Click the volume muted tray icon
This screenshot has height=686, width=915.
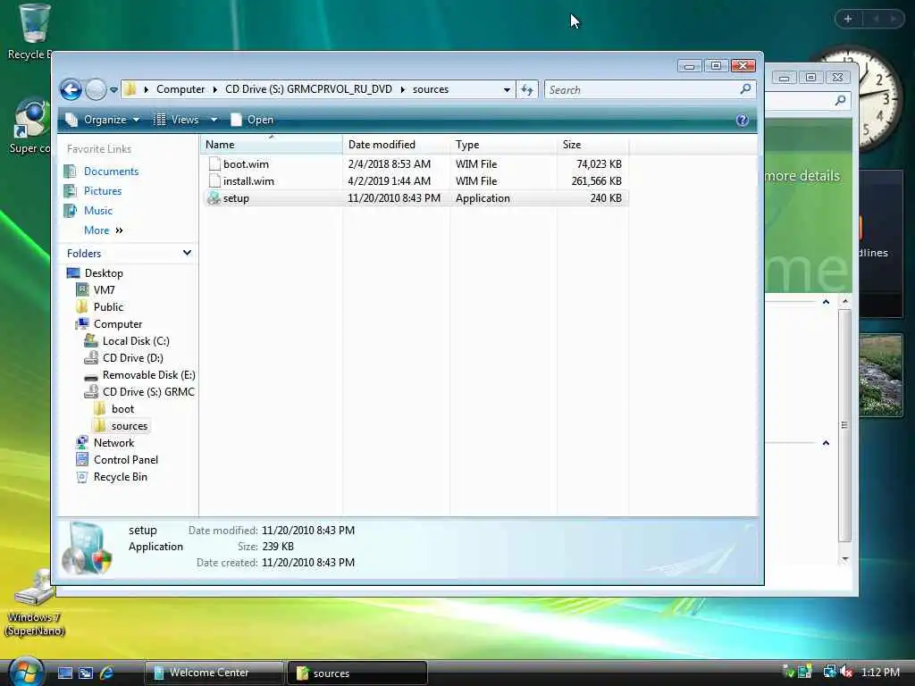coord(846,672)
